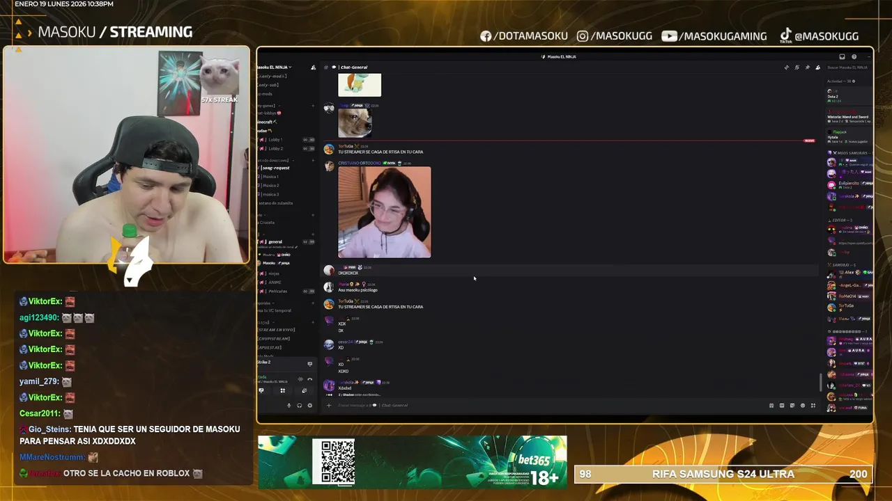
Task: Click the share screen button in voice panel
Action: [x=261, y=390]
